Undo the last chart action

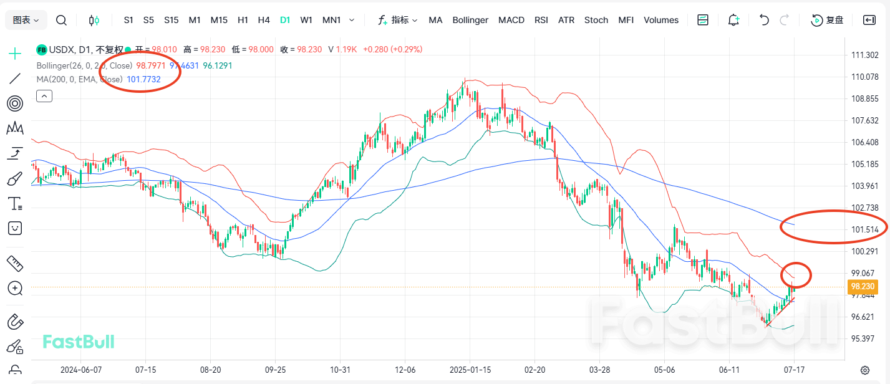click(x=764, y=20)
